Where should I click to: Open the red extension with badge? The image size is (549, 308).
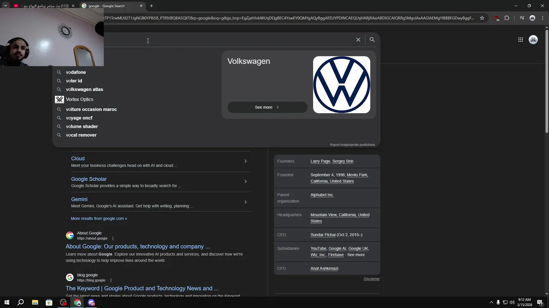(x=497, y=18)
